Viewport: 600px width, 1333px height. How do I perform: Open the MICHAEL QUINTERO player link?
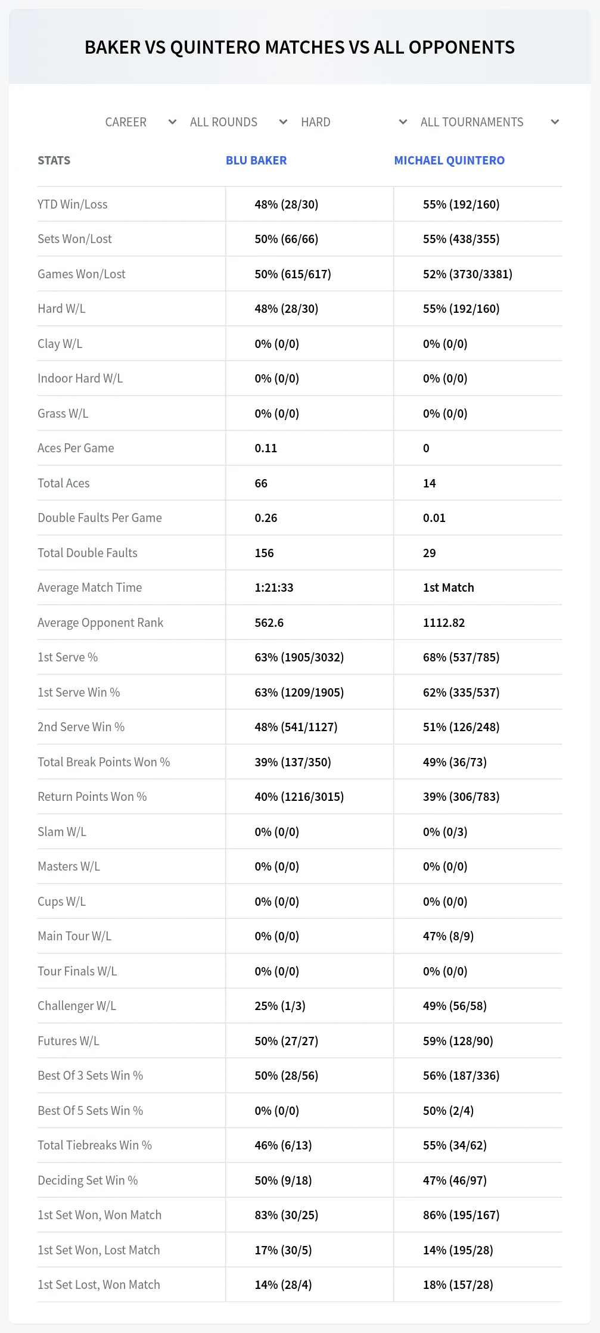pyautogui.click(x=449, y=160)
